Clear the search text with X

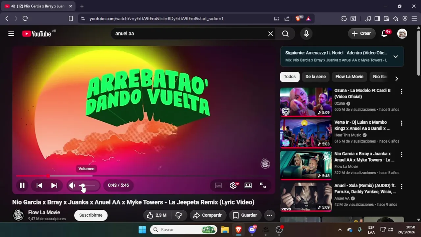pyautogui.click(x=270, y=34)
